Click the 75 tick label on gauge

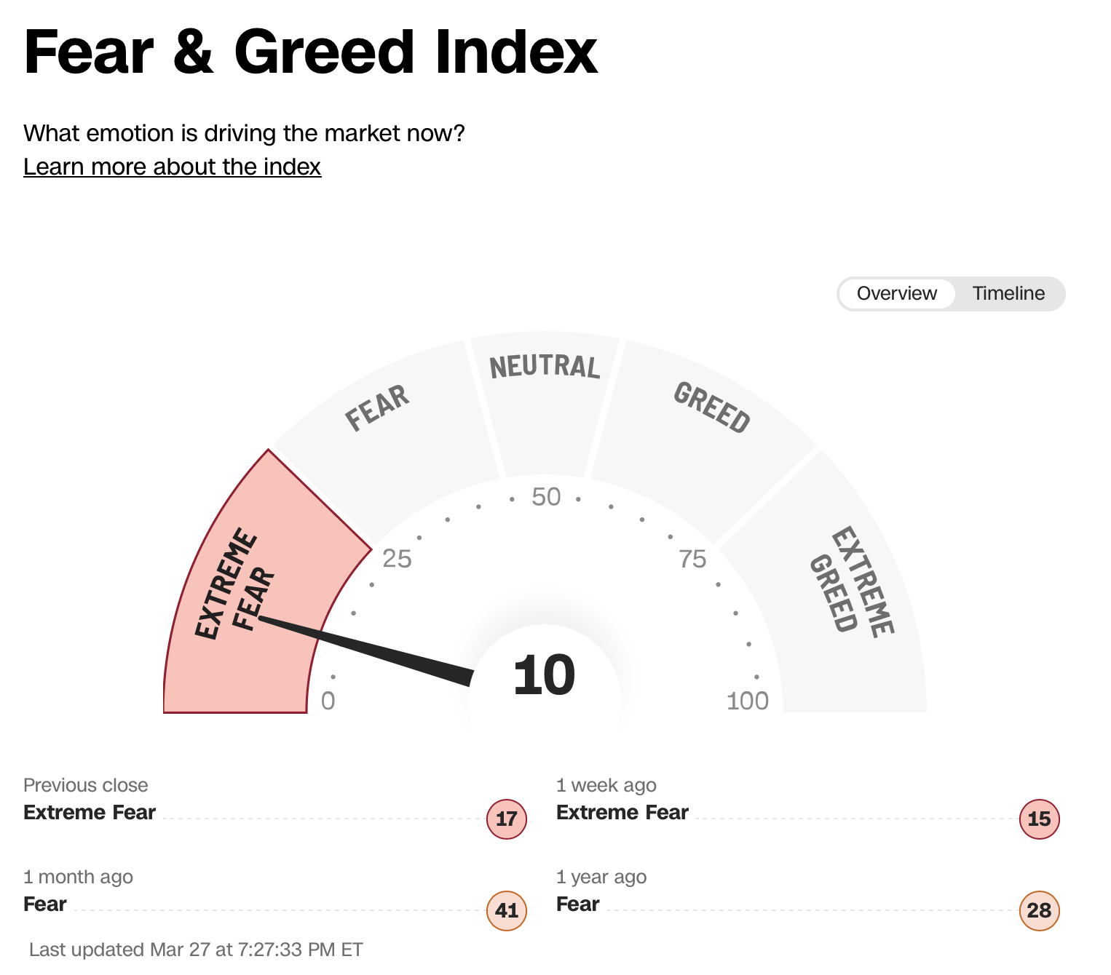pos(692,559)
